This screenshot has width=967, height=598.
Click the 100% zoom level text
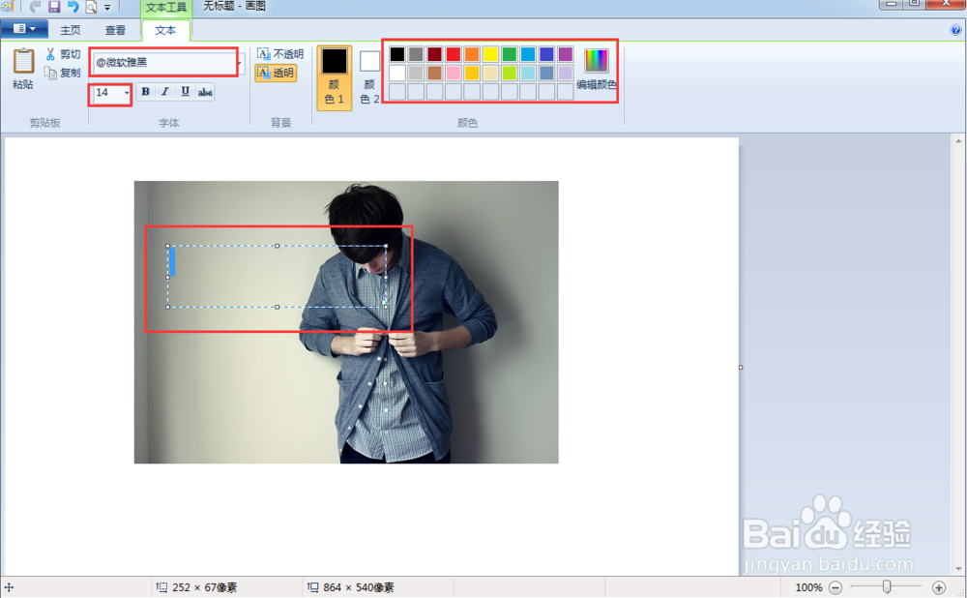click(808, 587)
